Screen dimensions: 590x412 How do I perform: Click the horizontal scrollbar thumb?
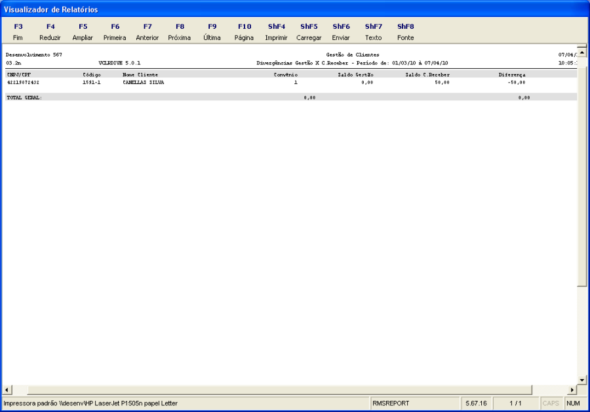279,390
